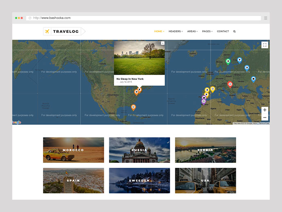Expand the Pages dropdown menu

click(207, 32)
